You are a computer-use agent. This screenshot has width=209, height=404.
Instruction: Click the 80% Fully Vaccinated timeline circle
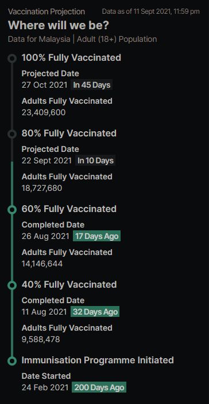pos(12,134)
